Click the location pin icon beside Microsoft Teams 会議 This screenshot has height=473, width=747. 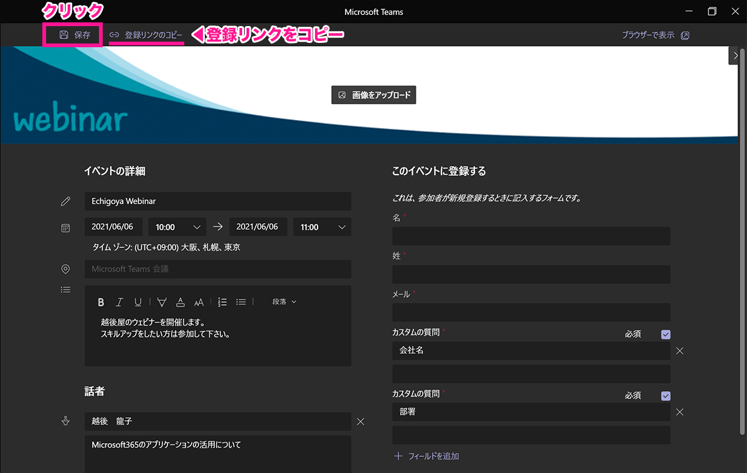pos(65,269)
